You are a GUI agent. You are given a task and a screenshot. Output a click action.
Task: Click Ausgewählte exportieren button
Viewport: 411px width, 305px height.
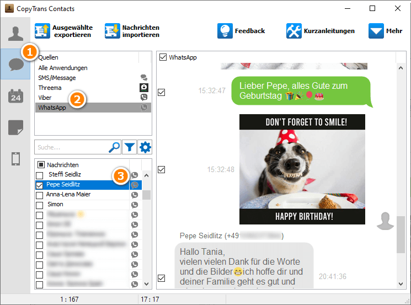[64, 31]
